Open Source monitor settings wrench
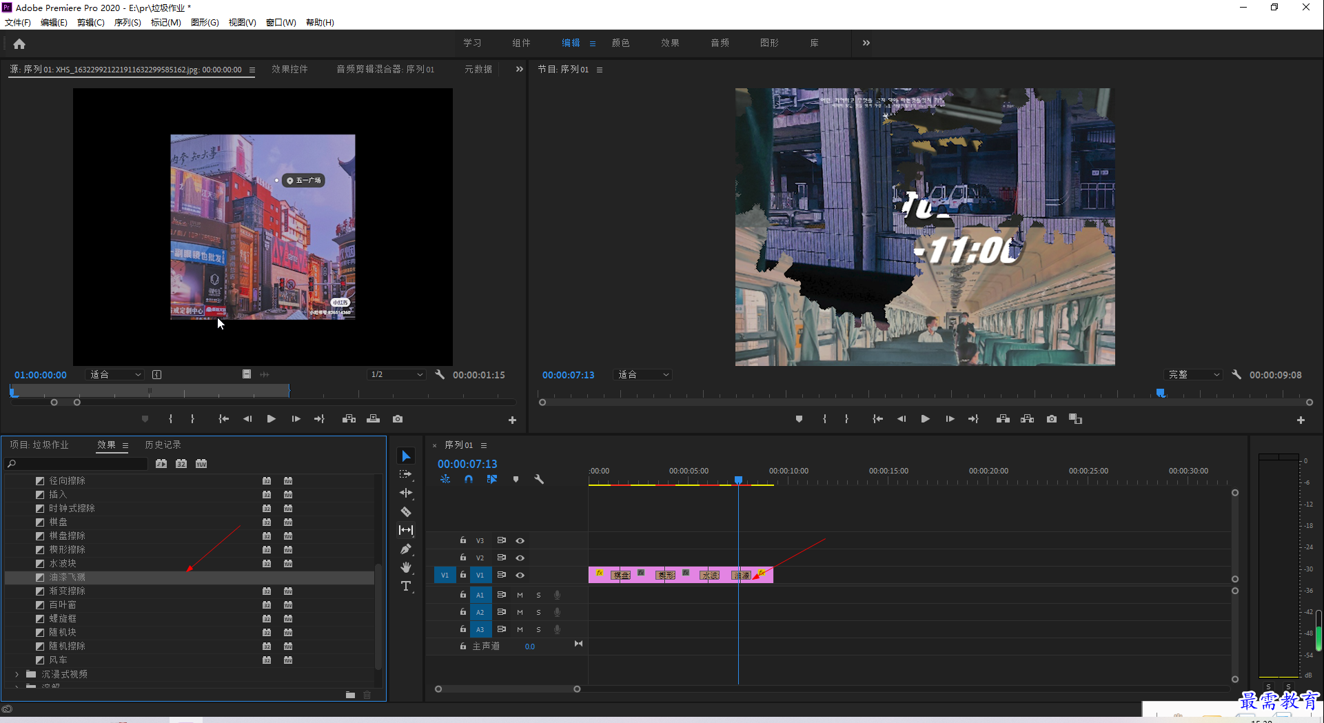The width and height of the screenshot is (1324, 723). [x=440, y=375]
